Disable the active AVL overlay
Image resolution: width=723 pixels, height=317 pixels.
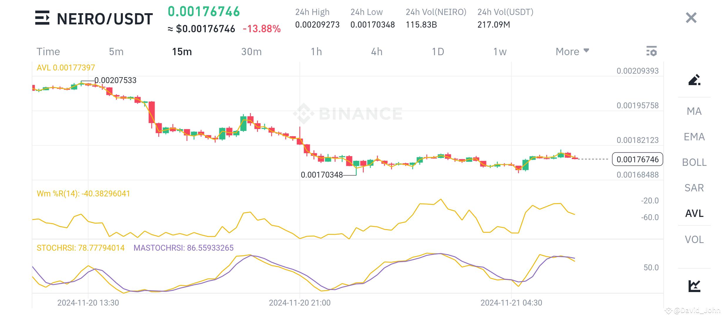694,214
